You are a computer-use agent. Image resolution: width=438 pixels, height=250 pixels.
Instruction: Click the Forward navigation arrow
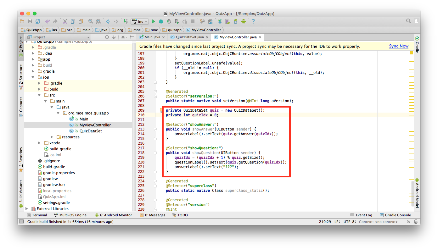coord(116,21)
